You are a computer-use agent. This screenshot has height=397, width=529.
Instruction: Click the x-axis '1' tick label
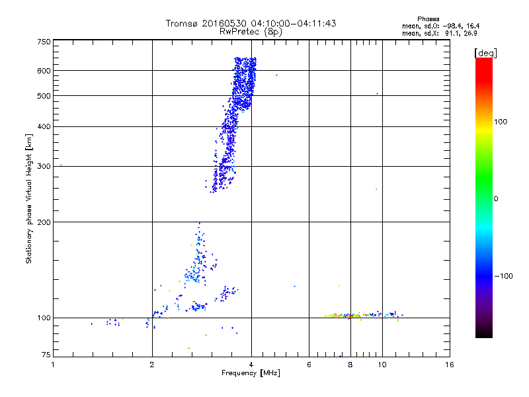tap(53, 365)
